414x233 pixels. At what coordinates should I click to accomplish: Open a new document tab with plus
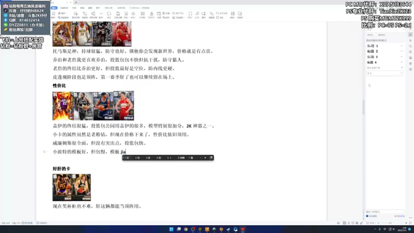click(76, 3)
